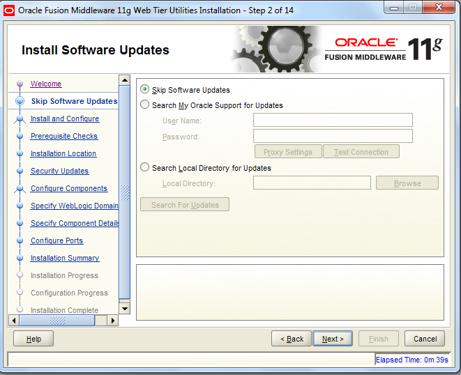Click Configuration Progress step text
Screen dimensions: 461x375
point(69,293)
